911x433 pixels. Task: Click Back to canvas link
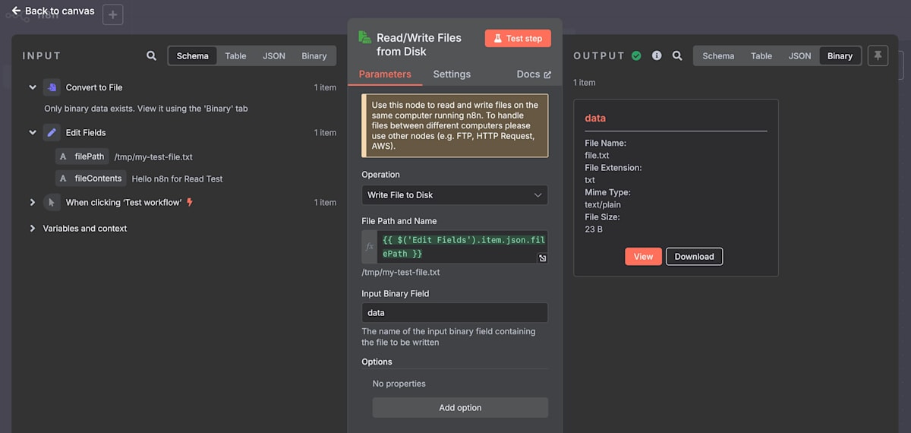click(53, 11)
